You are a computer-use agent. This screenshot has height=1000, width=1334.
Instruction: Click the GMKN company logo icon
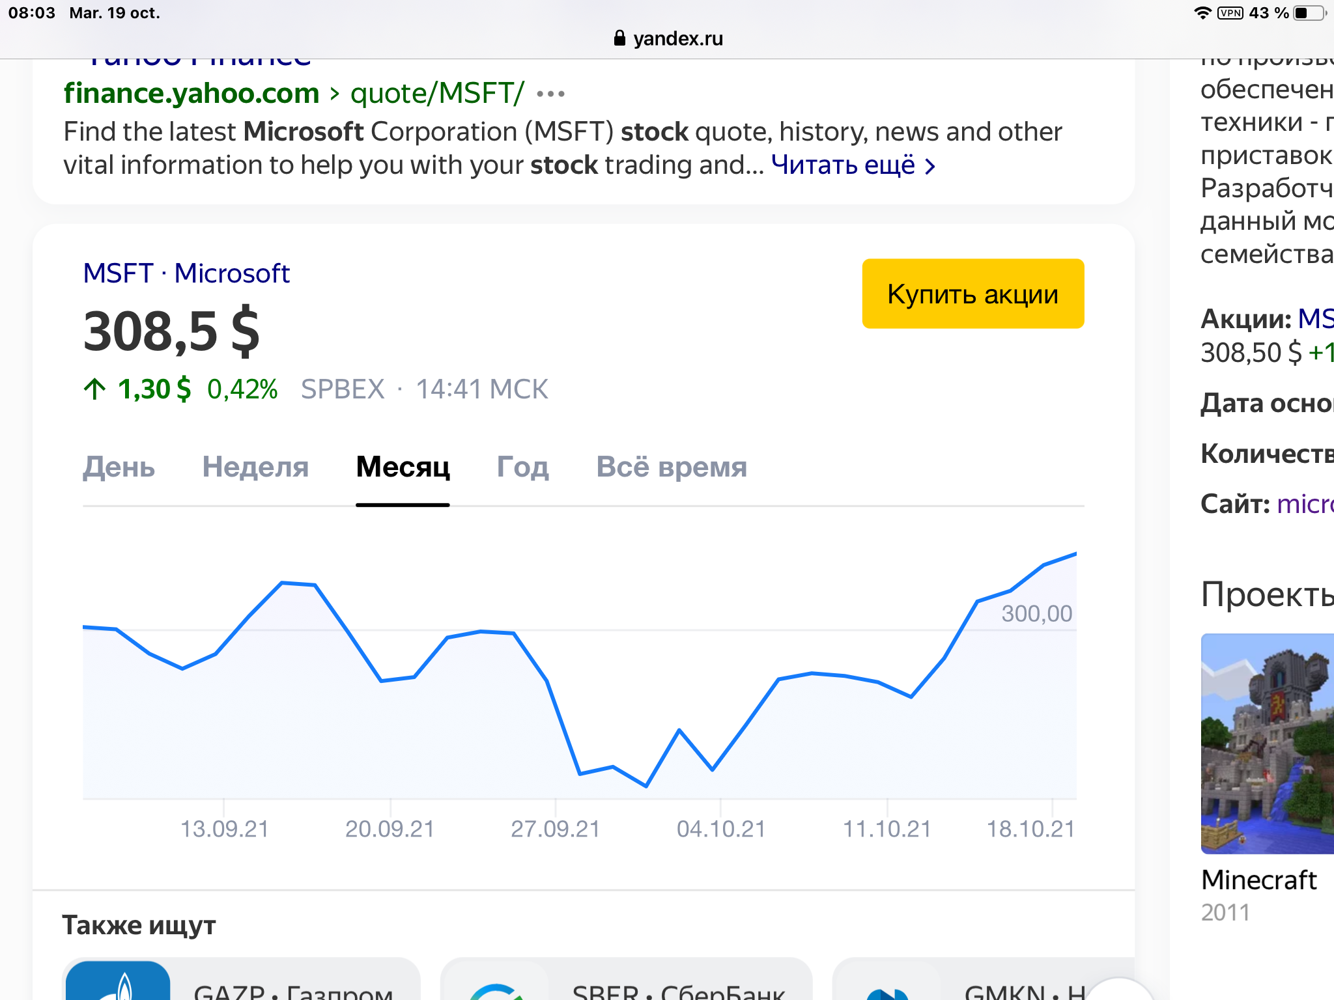(887, 993)
